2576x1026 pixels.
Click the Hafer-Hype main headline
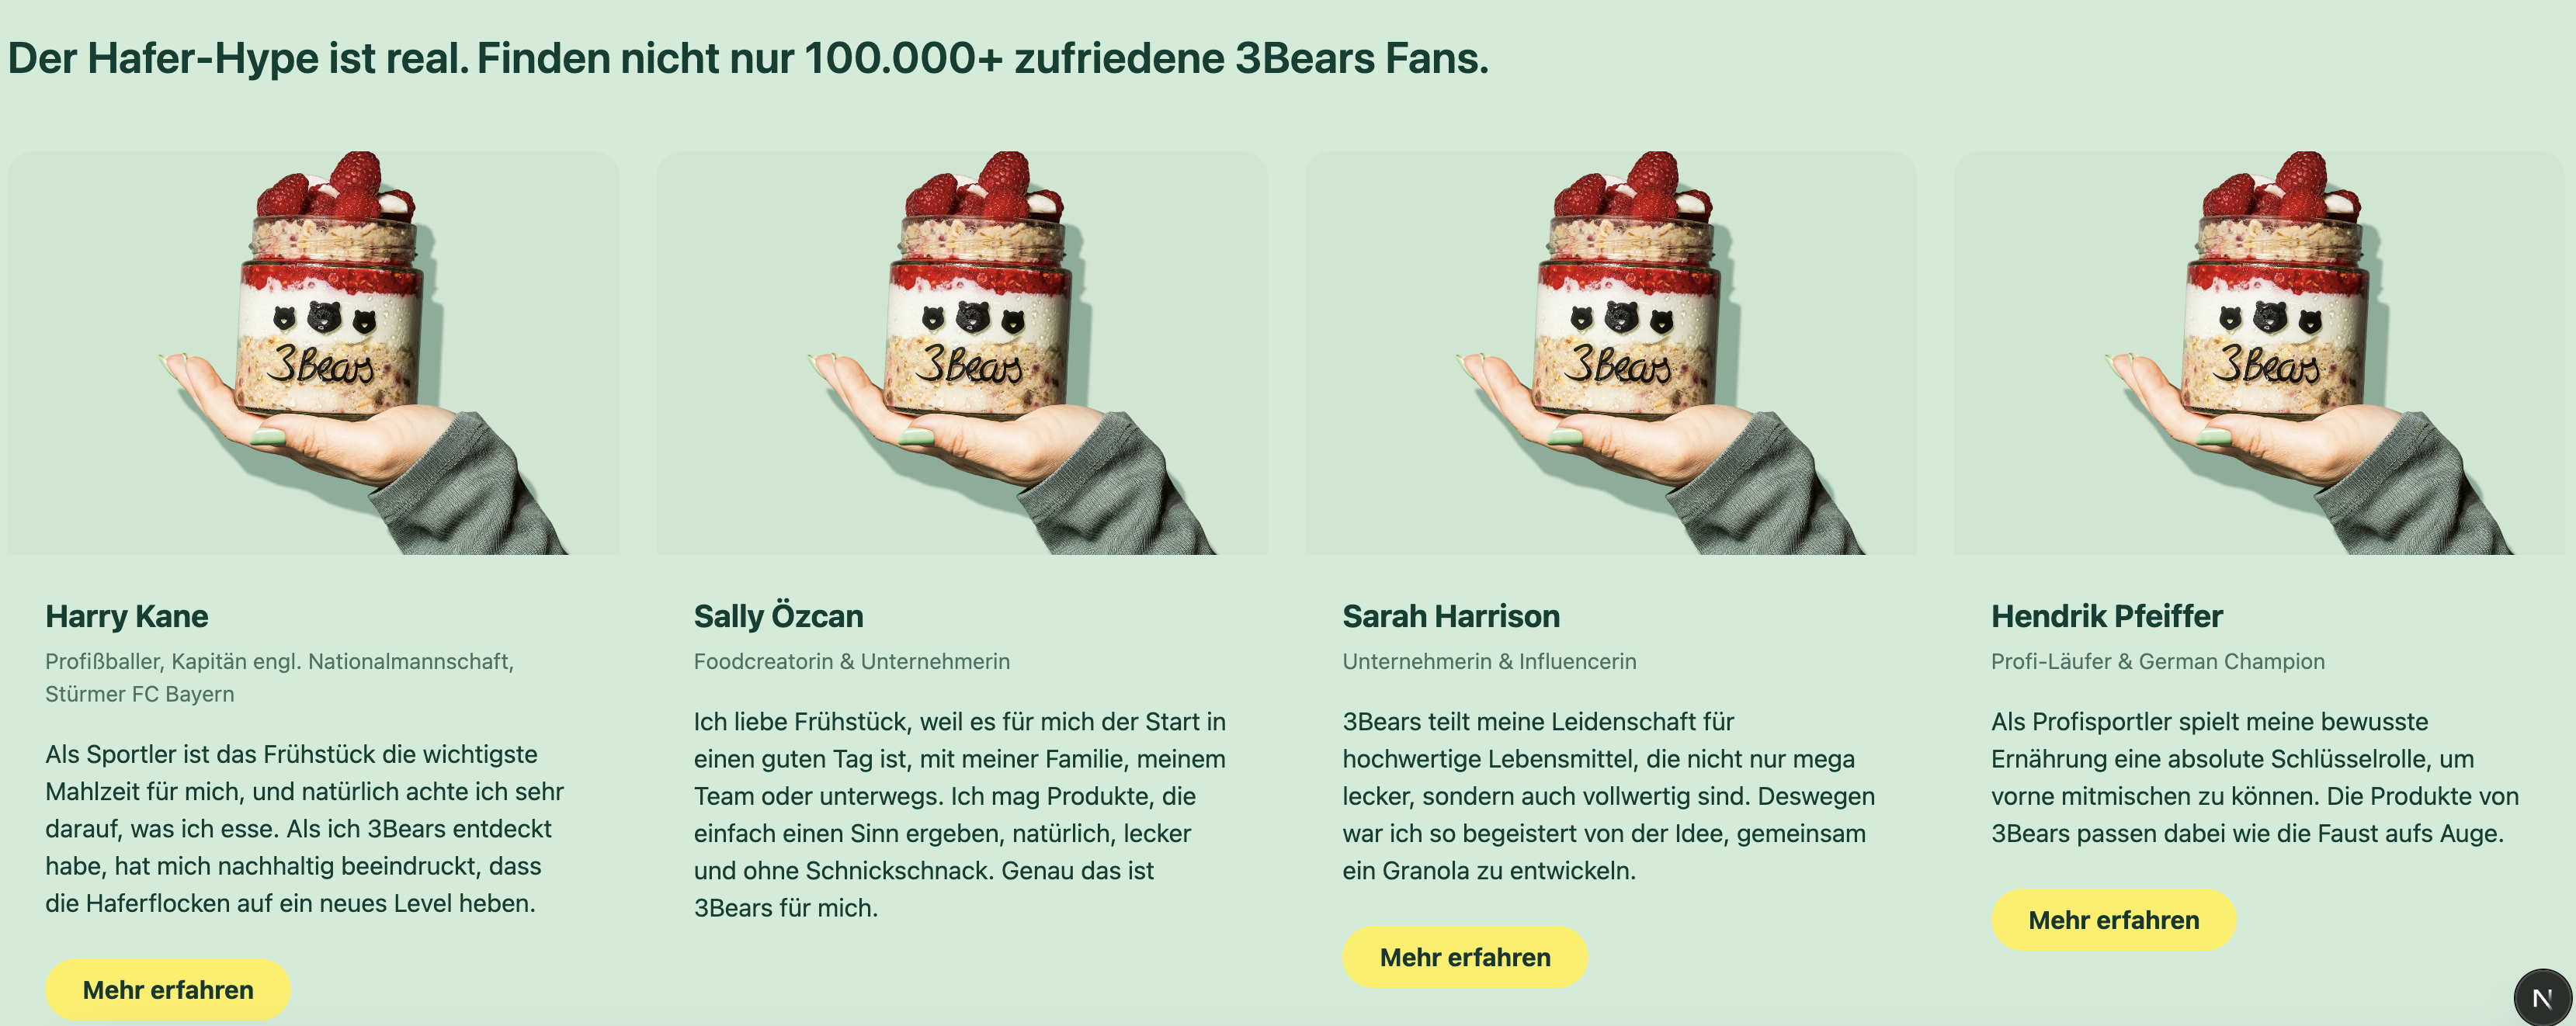pyautogui.click(x=748, y=58)
